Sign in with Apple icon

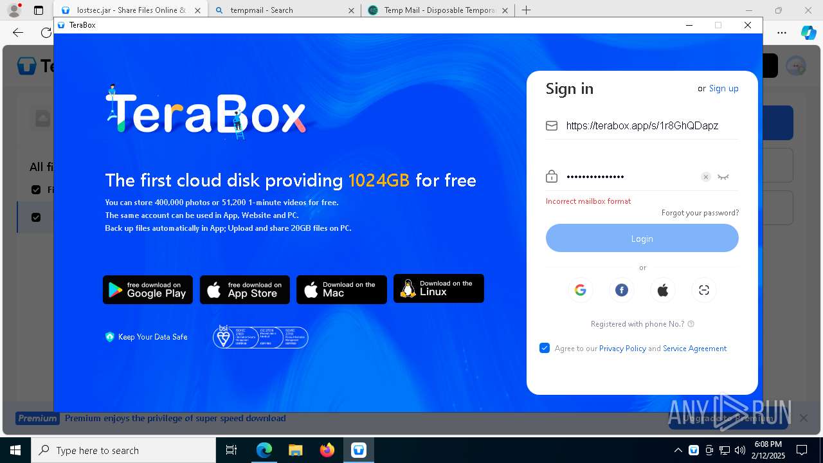663,290
